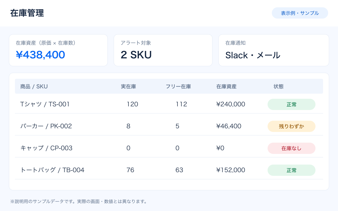Click the 正常 badge in the TS-001 row

[x=292, y=104]
